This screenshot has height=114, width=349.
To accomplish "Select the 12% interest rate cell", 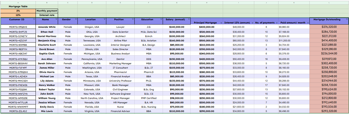I will coord(18,15).
